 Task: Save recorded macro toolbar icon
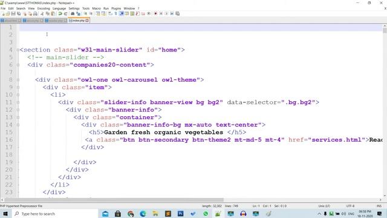[x=177, y=13]
